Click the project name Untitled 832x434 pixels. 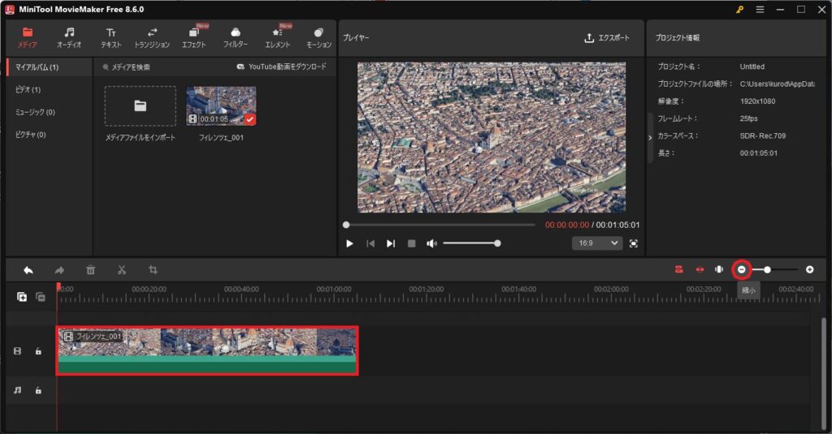pos(752,67)
